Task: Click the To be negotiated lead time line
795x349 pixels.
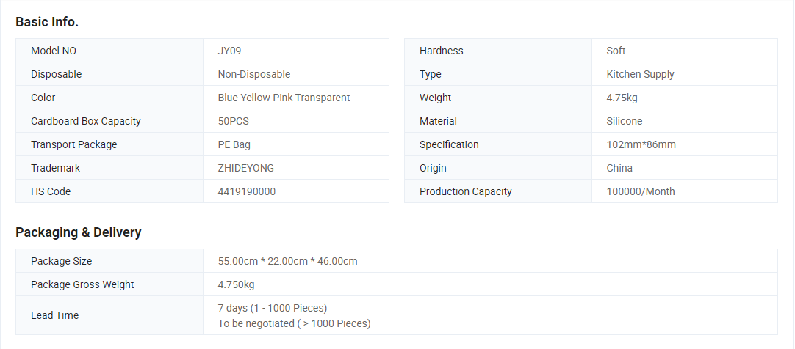Action: pyautogui.click(x=294, y=323)
